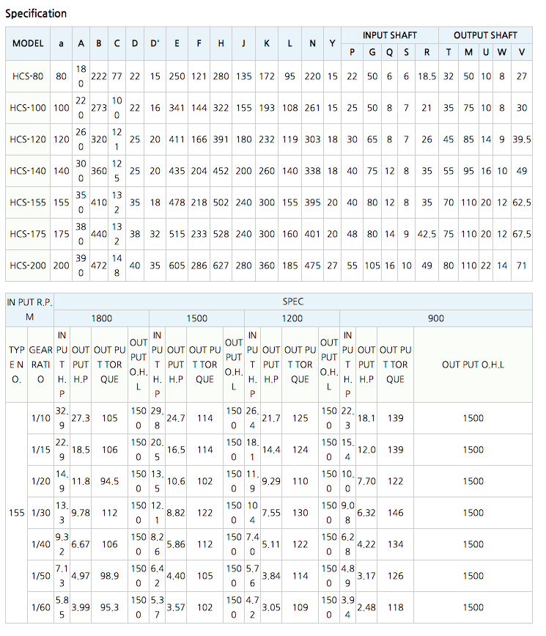
Task: Click the 1/30 gear ratio cell
Action: 40,513
